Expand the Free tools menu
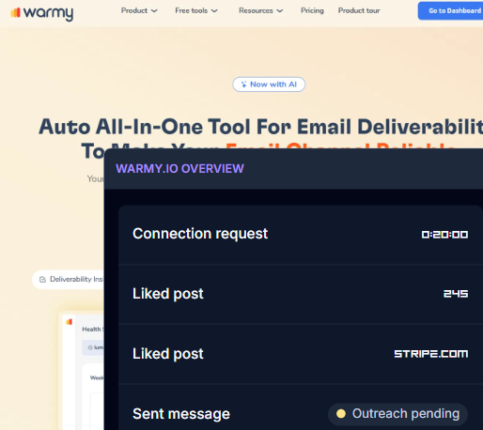Image resolution: width=483 pixels, height=430 pixels. coord(196,10)
